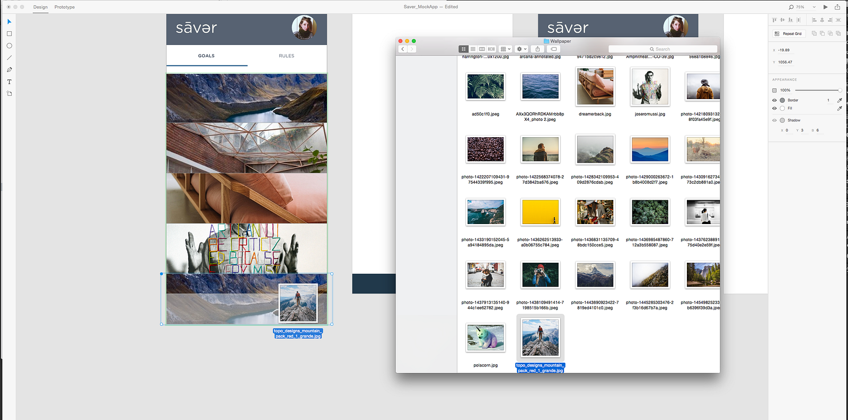The width and height of the screenshot is (848, 420).
Task: Click the Repeat Grid button
Action: pyautogui.click(x=788, y=33)
